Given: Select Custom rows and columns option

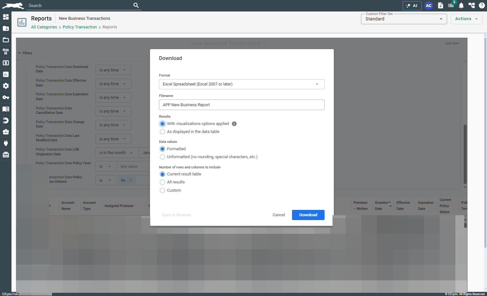Looking at the screenshot, I should point(162,190).
